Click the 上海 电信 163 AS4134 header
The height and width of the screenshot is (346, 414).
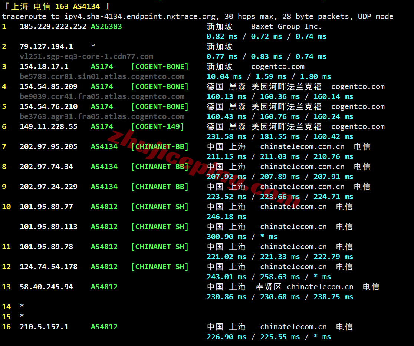56,6
